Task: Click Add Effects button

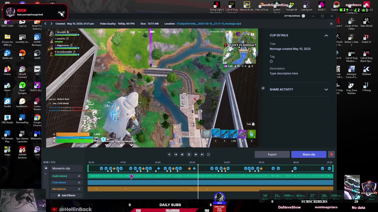Action: pyautogui.click(x=66, y=196)
